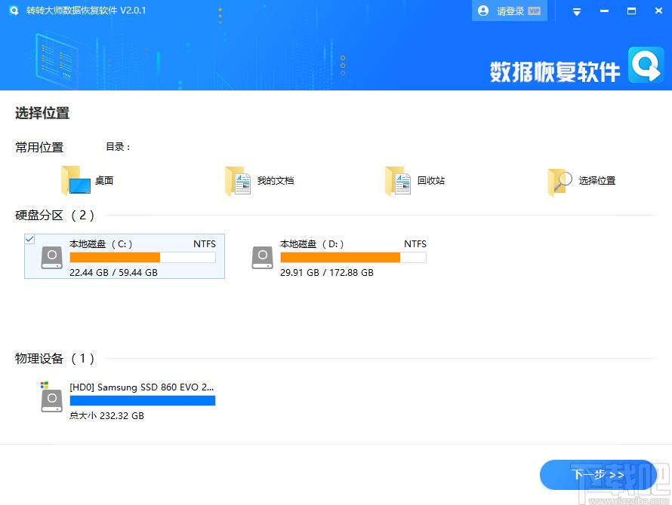Open the Recycle Bin (回收站) location icon
Image resolution: width=672 pixels, height=505 pixels.
(x=399, y=181)
